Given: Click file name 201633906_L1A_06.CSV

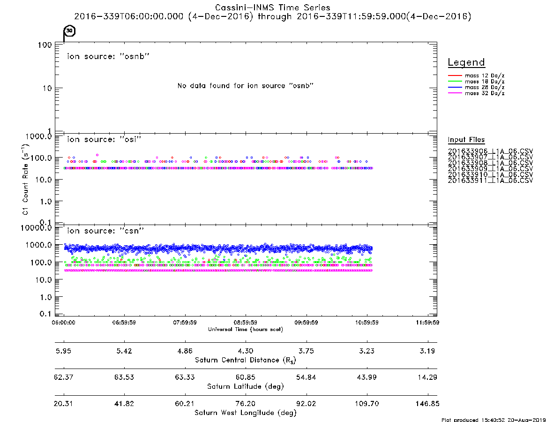Looking at the screenshot, I should [490, 151].
